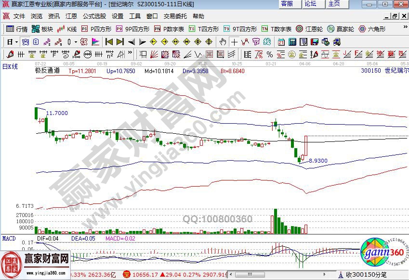Screen dimensions: 409x280
Task: Open the P四方形 square chart
Action: point(96,29)
